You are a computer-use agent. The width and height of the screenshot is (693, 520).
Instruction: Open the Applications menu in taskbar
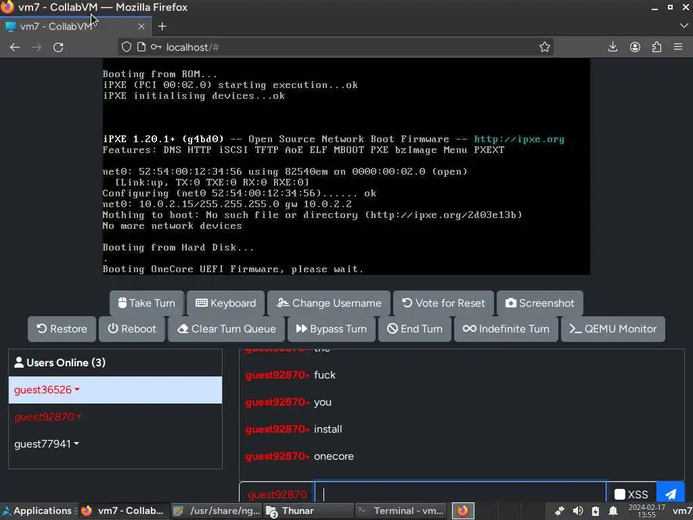click(39, 511)
